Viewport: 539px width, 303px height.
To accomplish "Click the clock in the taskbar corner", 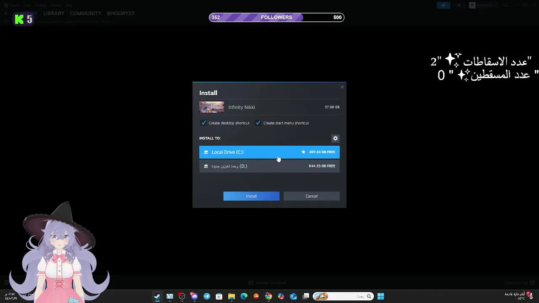I will tap(11, 296).
